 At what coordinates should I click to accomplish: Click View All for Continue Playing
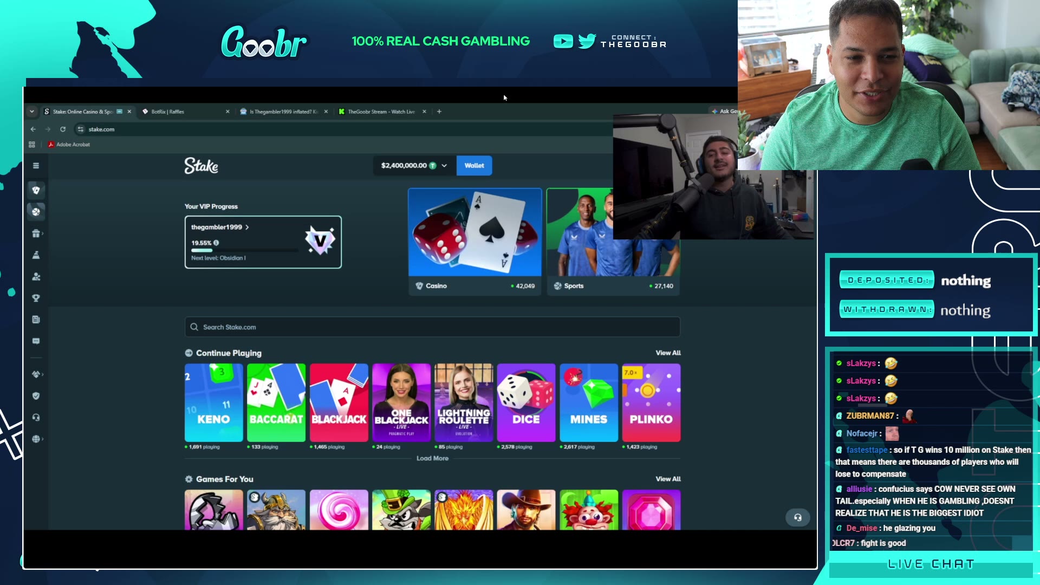668,353
